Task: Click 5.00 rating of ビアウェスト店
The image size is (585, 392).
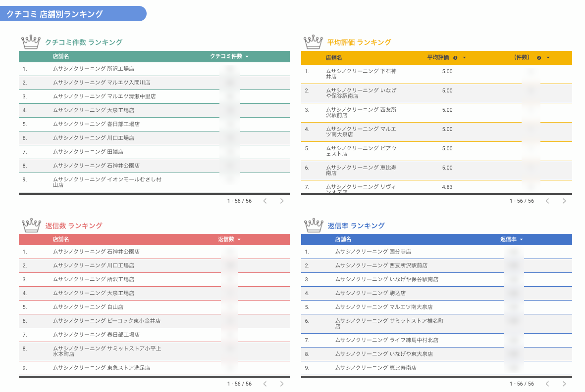Action: tap(447, 148)
